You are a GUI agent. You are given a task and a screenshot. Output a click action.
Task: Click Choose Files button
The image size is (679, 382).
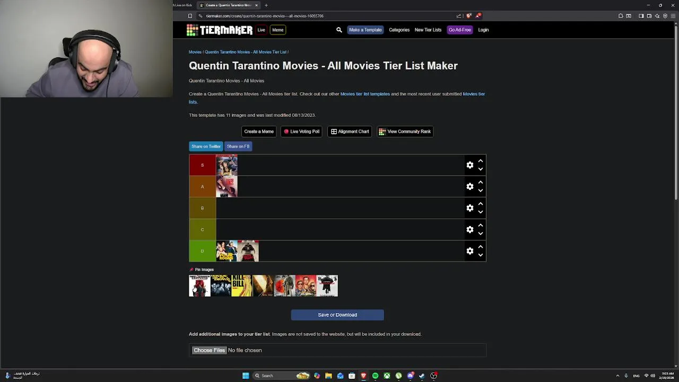tap(209, 350)
